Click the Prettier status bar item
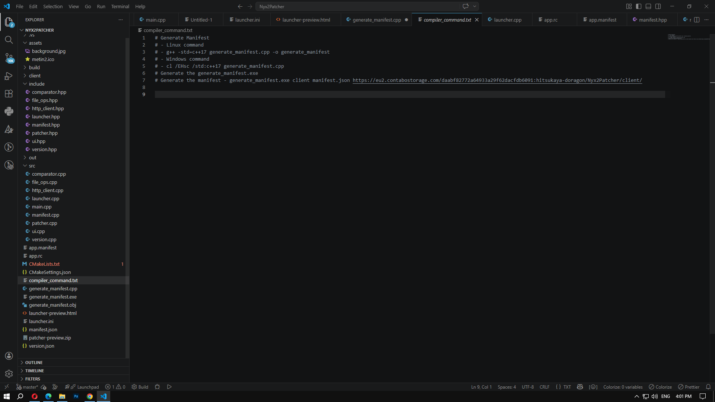This screenshot has height=402, width=715. pyautogui.click(x=688, y=387)
